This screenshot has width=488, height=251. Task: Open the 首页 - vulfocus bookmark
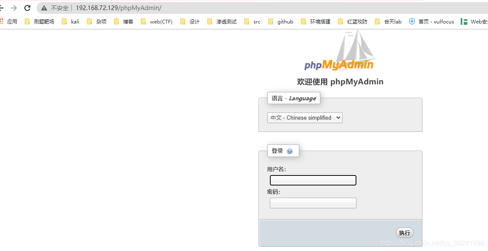point(431,21)
